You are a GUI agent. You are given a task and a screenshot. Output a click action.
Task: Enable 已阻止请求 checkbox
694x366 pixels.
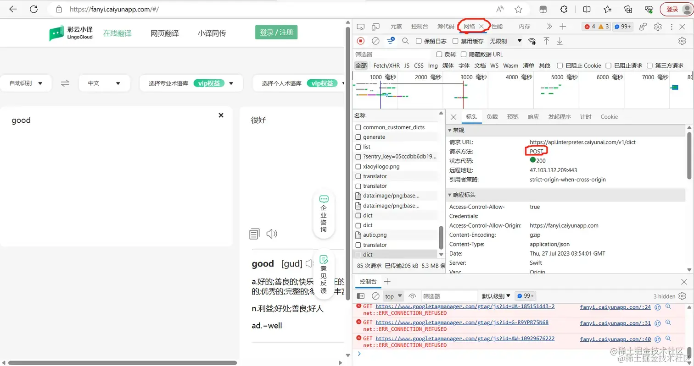point(608,66)
